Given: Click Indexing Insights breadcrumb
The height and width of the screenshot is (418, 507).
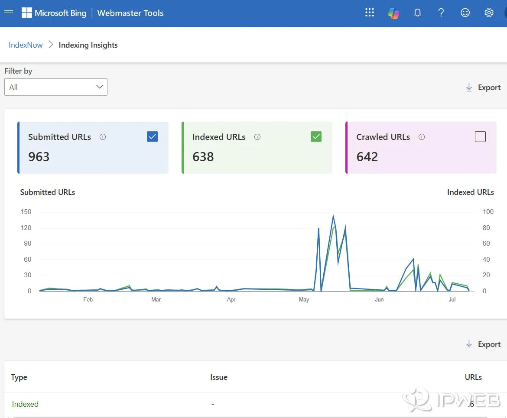Looking at the screenshot, I should 88,45.
